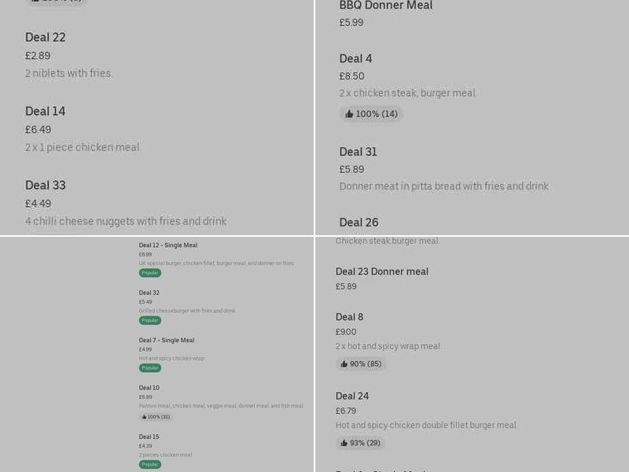Click the thumbs-up icon under Deal 24
The height and width of the screenshot is (472, 629).
click(x=344, y=443)
